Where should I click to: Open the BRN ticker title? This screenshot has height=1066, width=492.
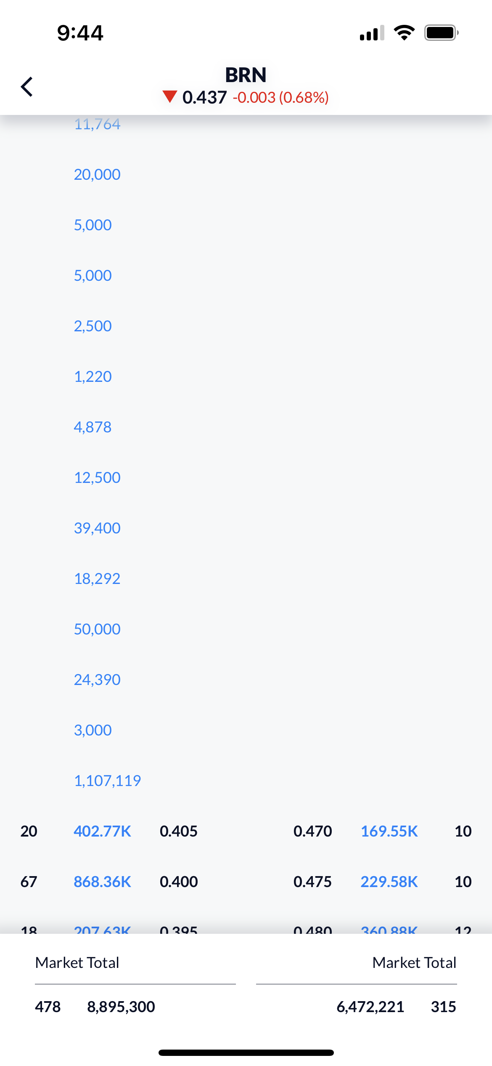pos(246,75)
